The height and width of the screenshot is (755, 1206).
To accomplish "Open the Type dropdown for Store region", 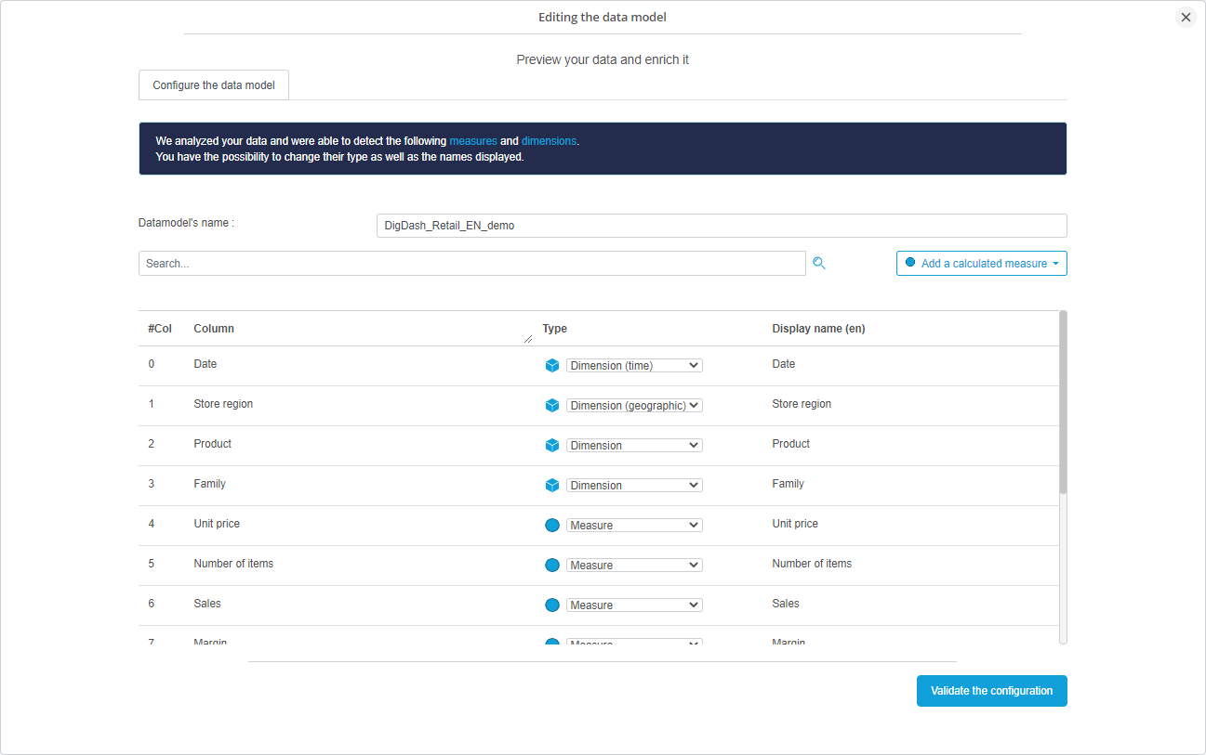I will (x=634, y=406).
